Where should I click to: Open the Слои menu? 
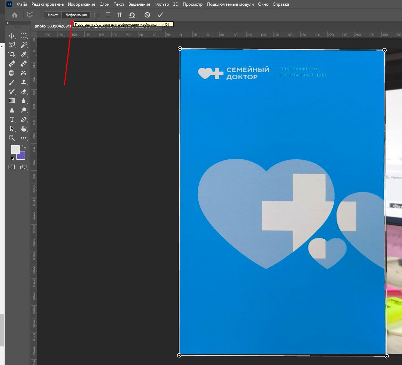click(104, 4)
